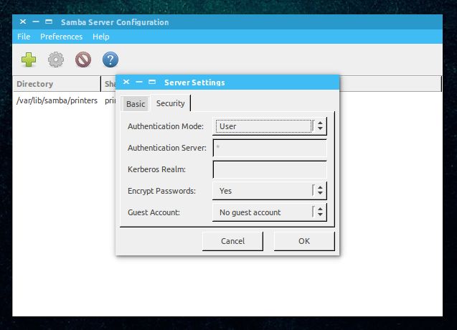This screenshot has width=457, height=330.
Task: Select the /var/lib/samba/printers share row
Action: (x=57, y=100)
